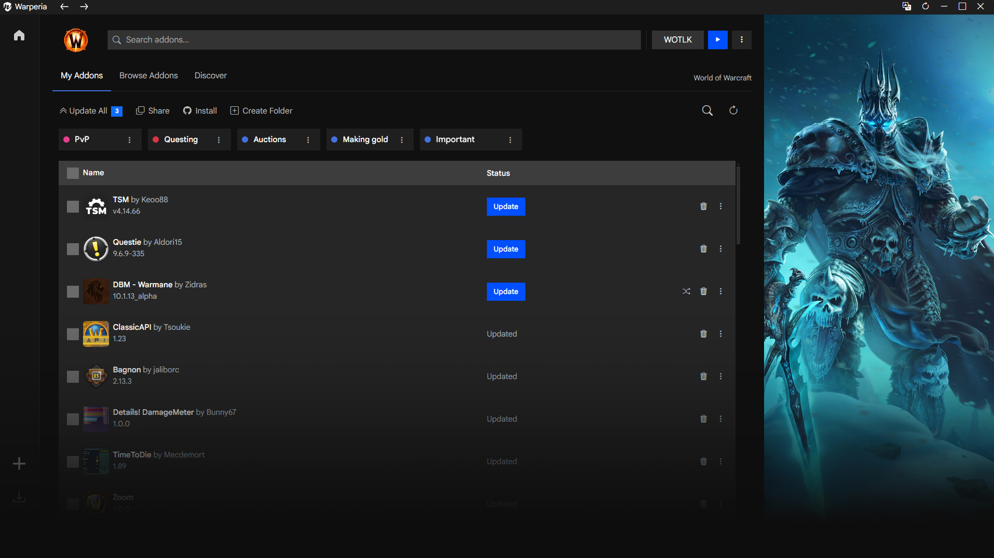Switch to My Addons tab
The image size is (994, 558).
(81, 76)
